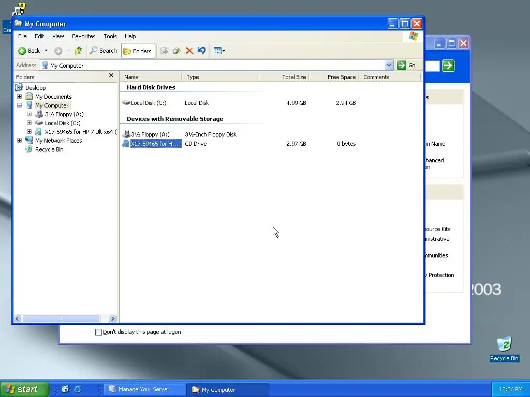Viewport: 530px width, 397px height.
Task: Open the Tools menu
Action: (x=110, y=36)
